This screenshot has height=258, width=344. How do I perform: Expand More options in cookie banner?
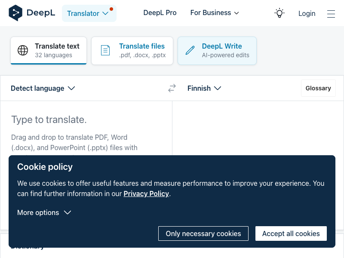click(x=44, y=212)
